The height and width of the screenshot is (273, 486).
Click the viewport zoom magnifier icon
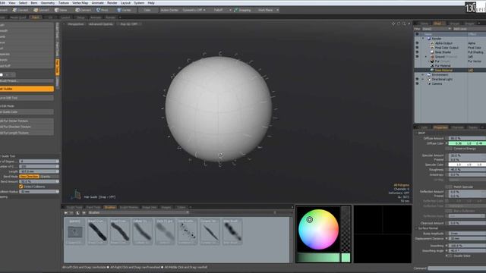click(404, 24)
